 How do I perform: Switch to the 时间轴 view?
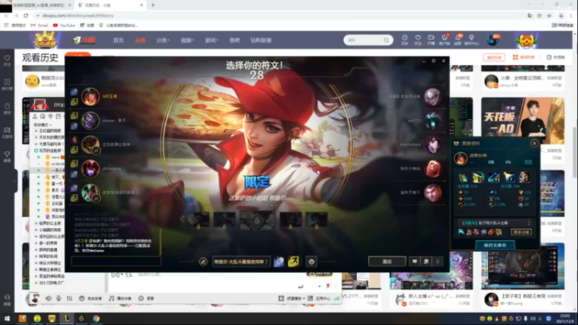click(556, 58)
